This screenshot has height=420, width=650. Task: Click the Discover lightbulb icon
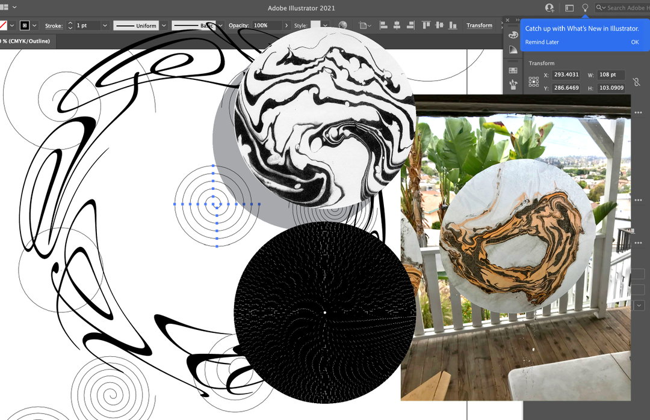click(x=585, y=7)
